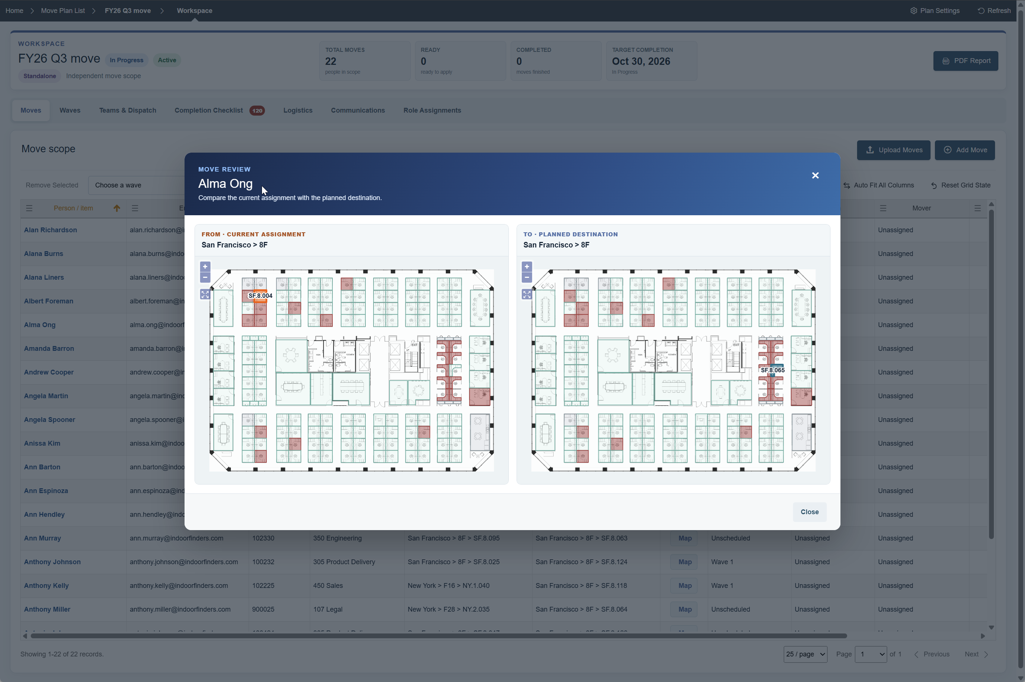Switch to the Moves tab
This screenshot has height=682, width=1025.
[31, 110]
